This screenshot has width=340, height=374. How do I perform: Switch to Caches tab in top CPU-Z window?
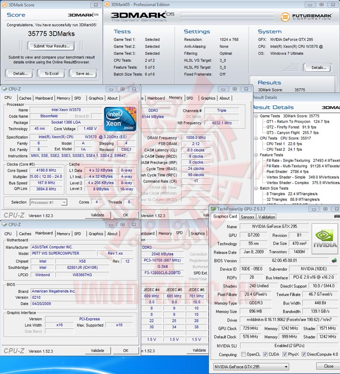[25, 98]
